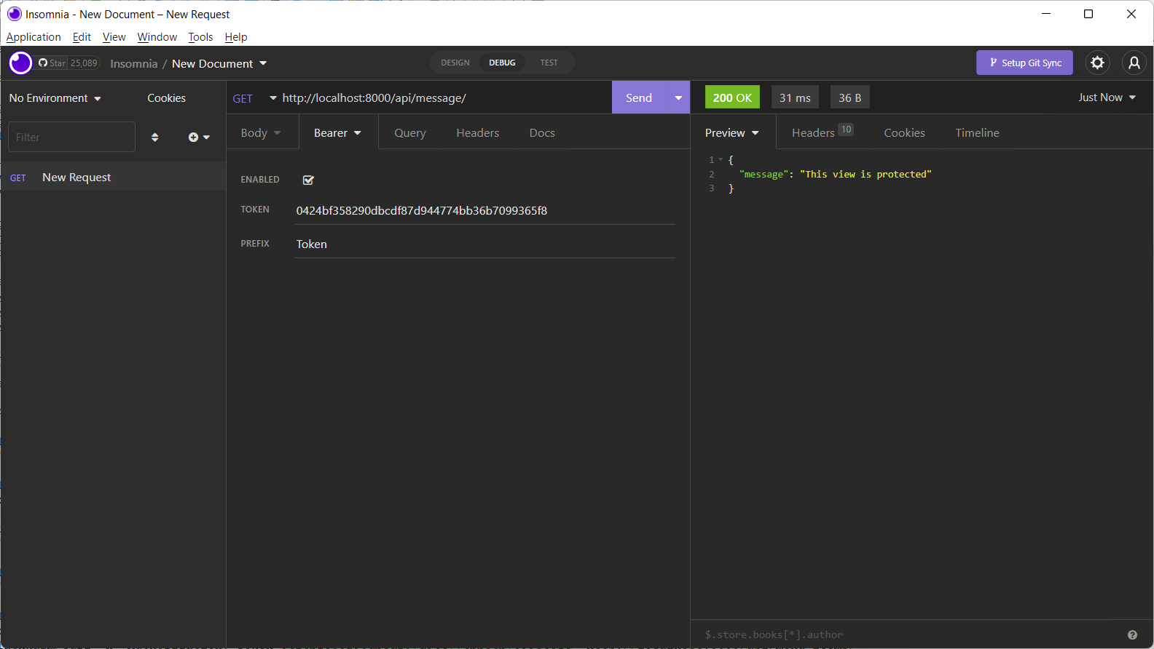
Task: Open the help question mark icon
Action: 1132,635
